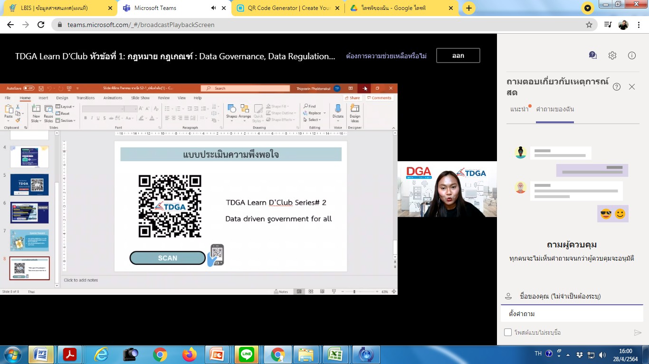Switch to the แนะนำ tab
Image resolution: width=649 pixels, height=364 pixels.
pyautogui.click(x=519, y=109)
